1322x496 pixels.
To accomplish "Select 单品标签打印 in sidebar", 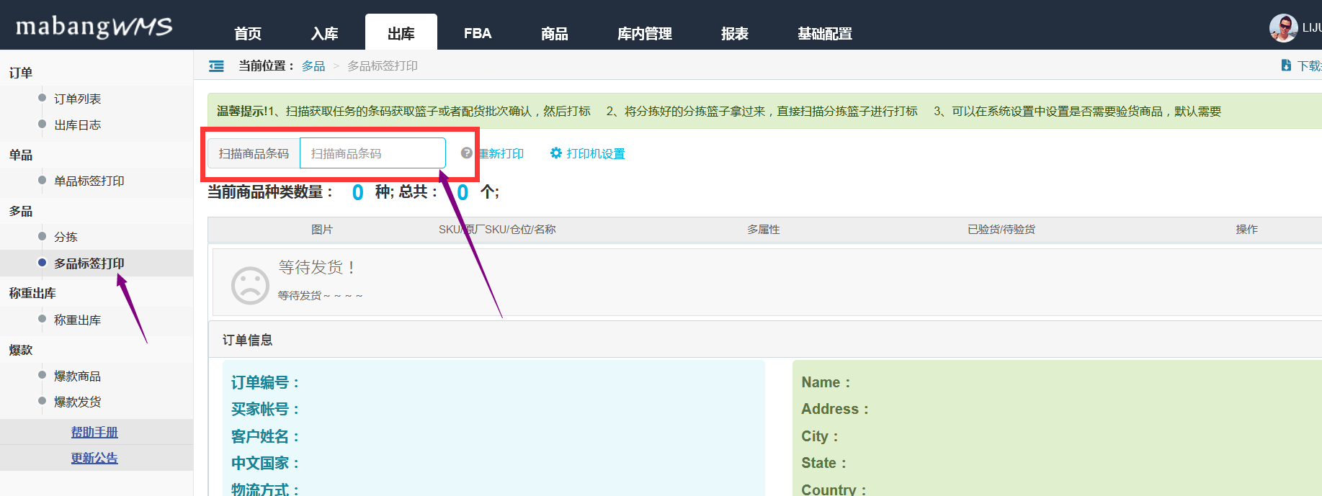I will (x=89, y=181).
